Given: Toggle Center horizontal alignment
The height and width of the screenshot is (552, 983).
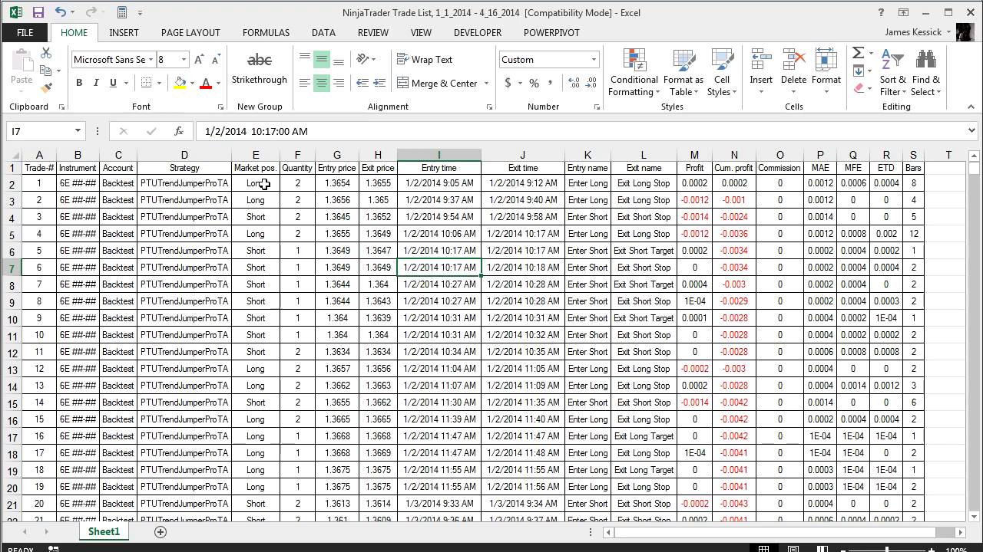Looking at the screenshot, I should pyautogui.click(x=322, y=83).
